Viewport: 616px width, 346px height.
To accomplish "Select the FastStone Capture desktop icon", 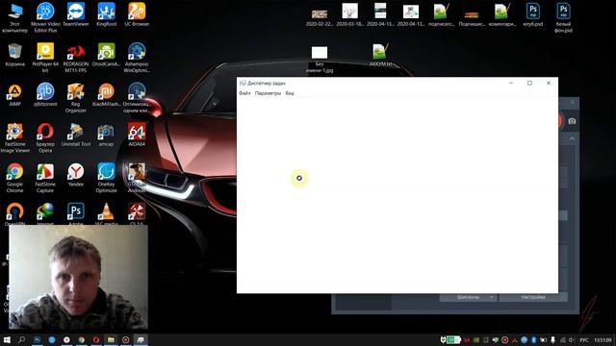I will click(45, 178).
